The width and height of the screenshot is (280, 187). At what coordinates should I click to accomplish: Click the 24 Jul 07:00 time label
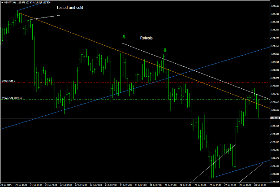pos(156,185)
